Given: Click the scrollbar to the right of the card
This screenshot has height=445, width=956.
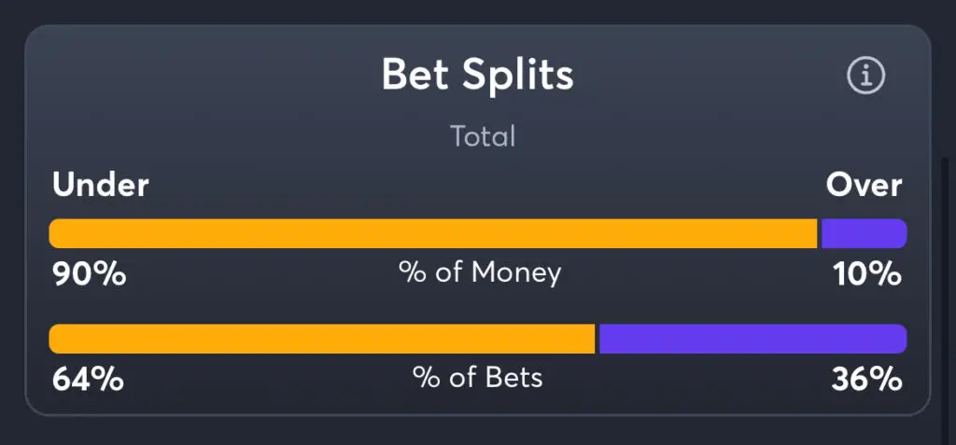Looking at the screenshot, I should click(x=944, y=286).
